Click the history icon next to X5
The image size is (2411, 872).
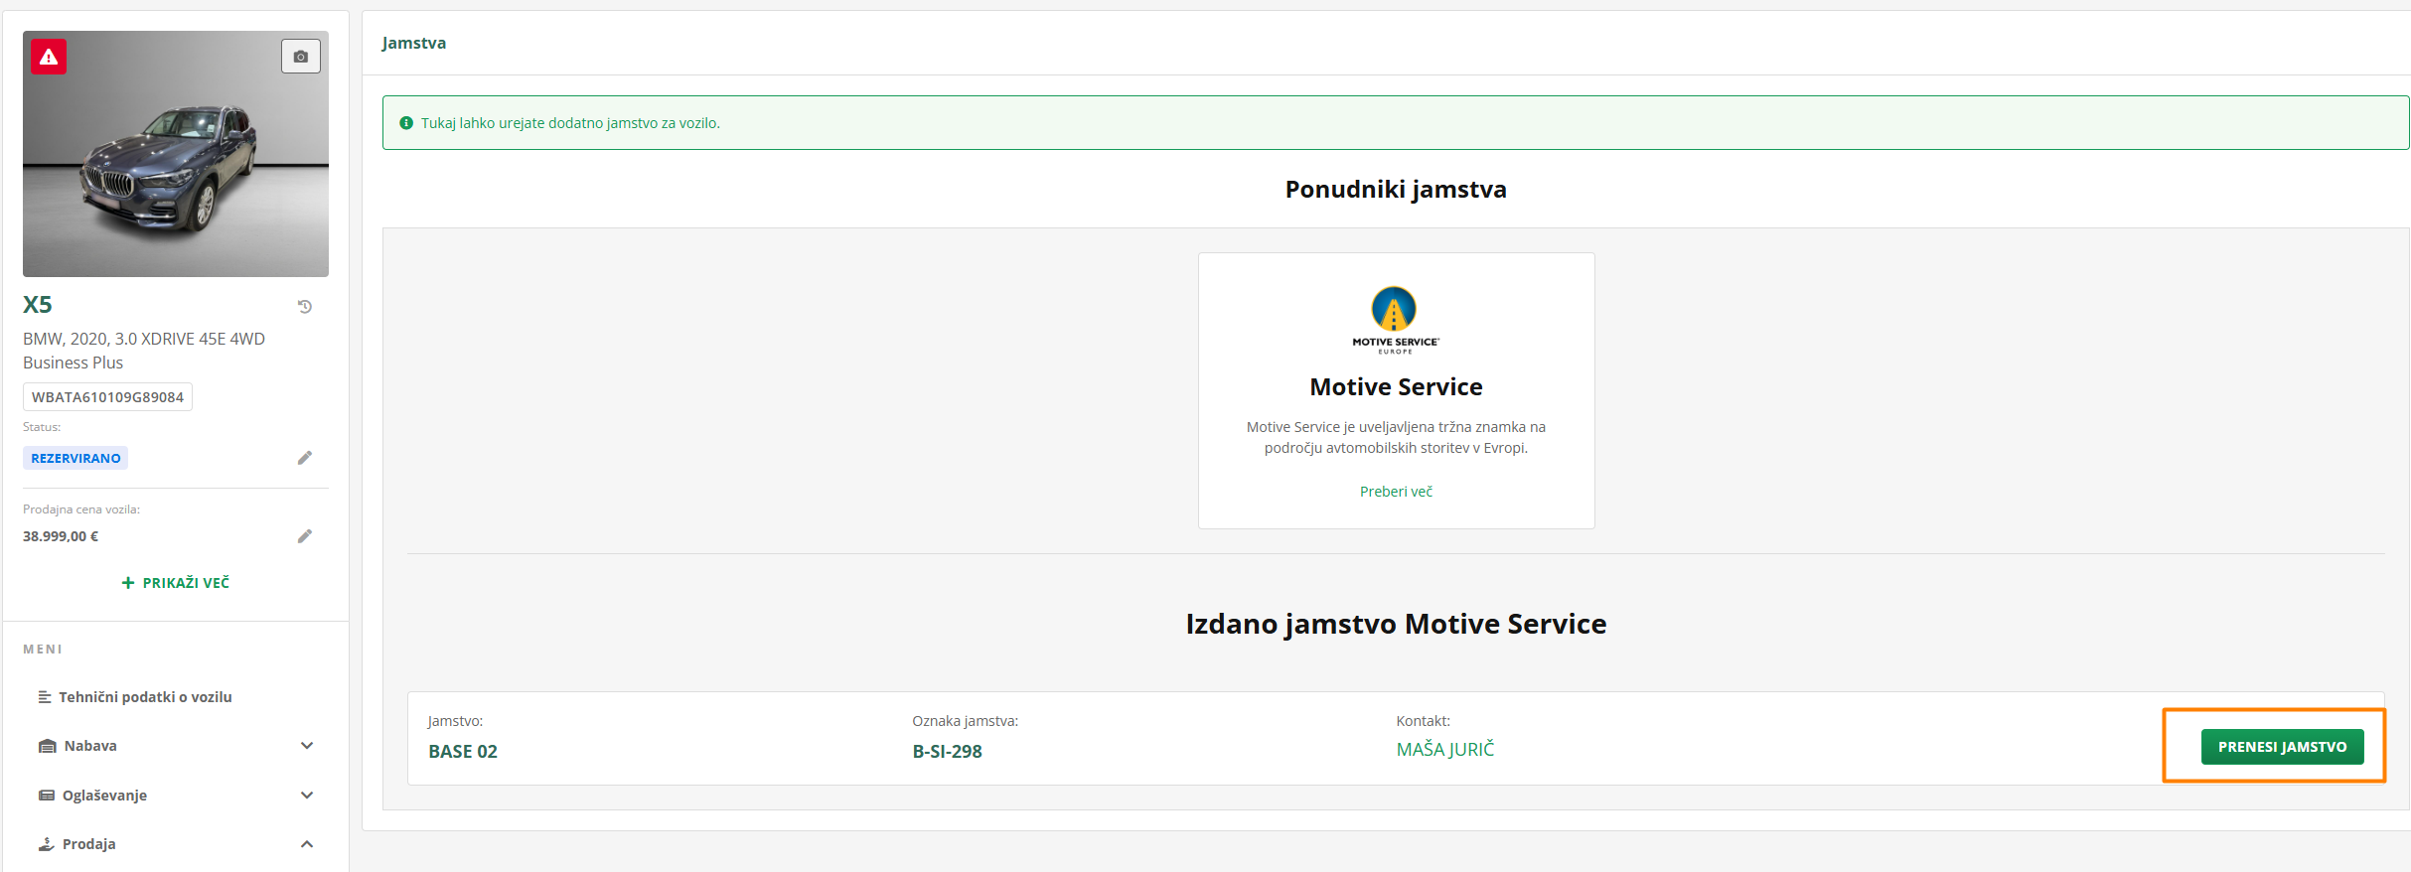point(305,307)
